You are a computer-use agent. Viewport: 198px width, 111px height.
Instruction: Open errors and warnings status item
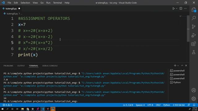(7, 105)
